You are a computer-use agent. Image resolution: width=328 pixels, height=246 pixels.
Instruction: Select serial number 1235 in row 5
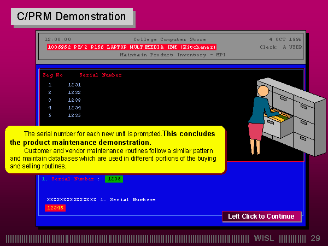click(x=74, y=115)
